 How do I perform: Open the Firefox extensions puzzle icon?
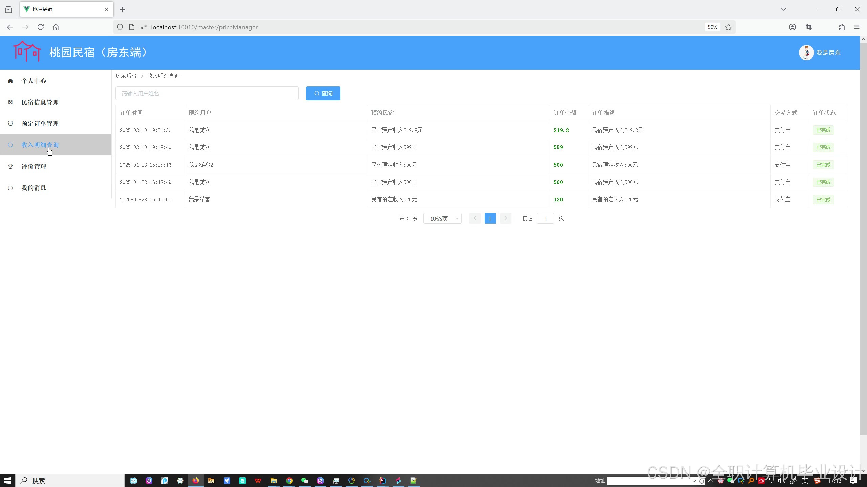[842, 27]
